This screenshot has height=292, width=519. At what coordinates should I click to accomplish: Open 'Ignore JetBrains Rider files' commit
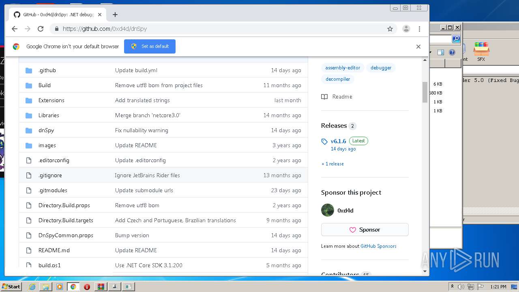(x=147, y=175)
